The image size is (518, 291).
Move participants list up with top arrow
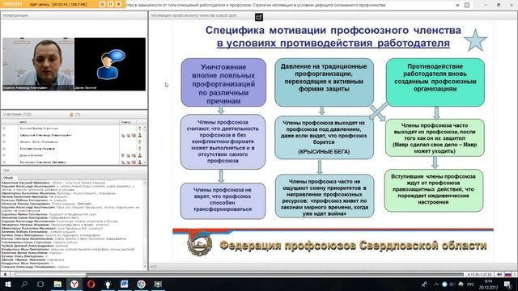coord(145,127)
